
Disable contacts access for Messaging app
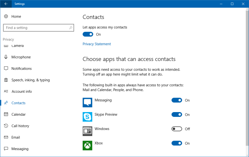(x=177, y=100)
